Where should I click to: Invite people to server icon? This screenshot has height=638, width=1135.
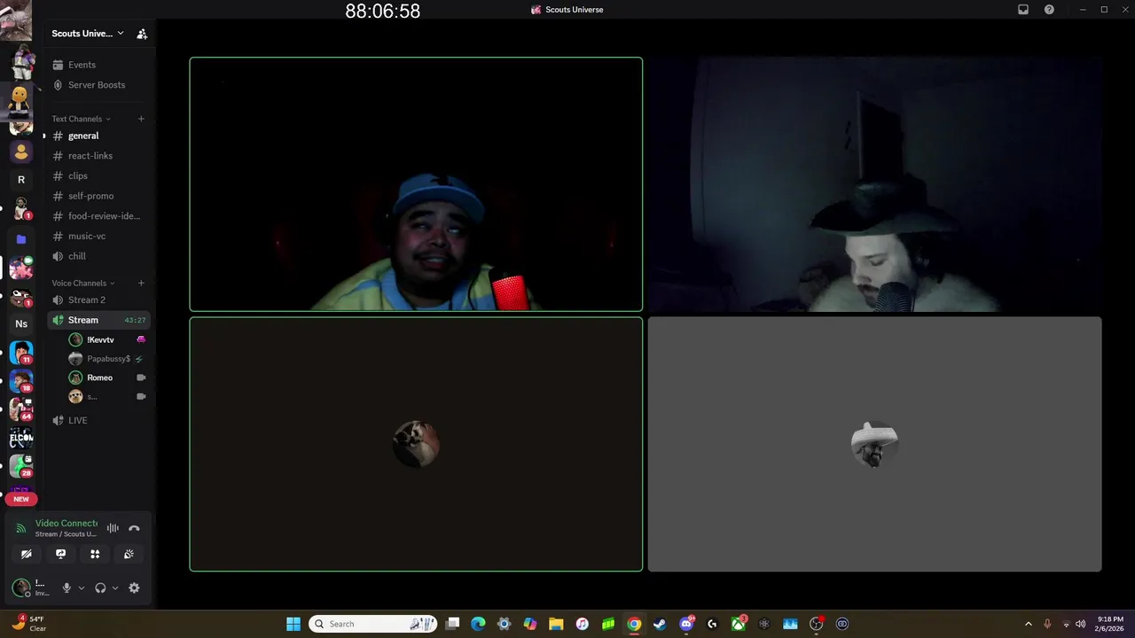[x=142, y=34]
